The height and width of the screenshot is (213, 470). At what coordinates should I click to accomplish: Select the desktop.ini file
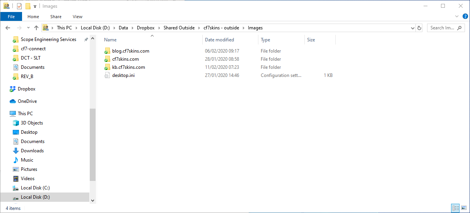[123, 75]
